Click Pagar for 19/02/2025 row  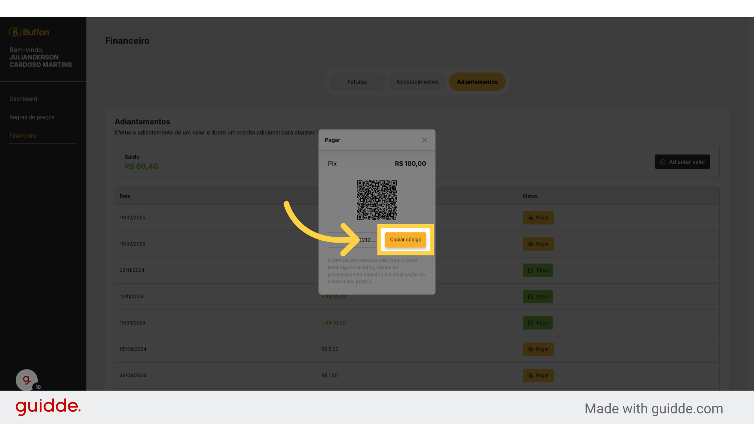point(538,217)
